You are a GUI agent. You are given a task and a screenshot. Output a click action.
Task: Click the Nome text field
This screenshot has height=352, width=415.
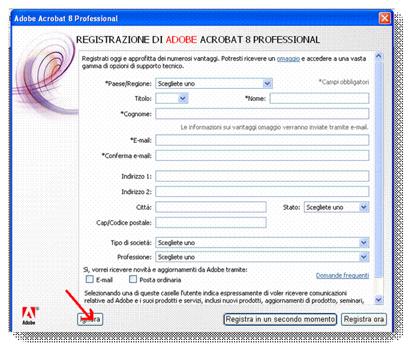tap(319, 99)
